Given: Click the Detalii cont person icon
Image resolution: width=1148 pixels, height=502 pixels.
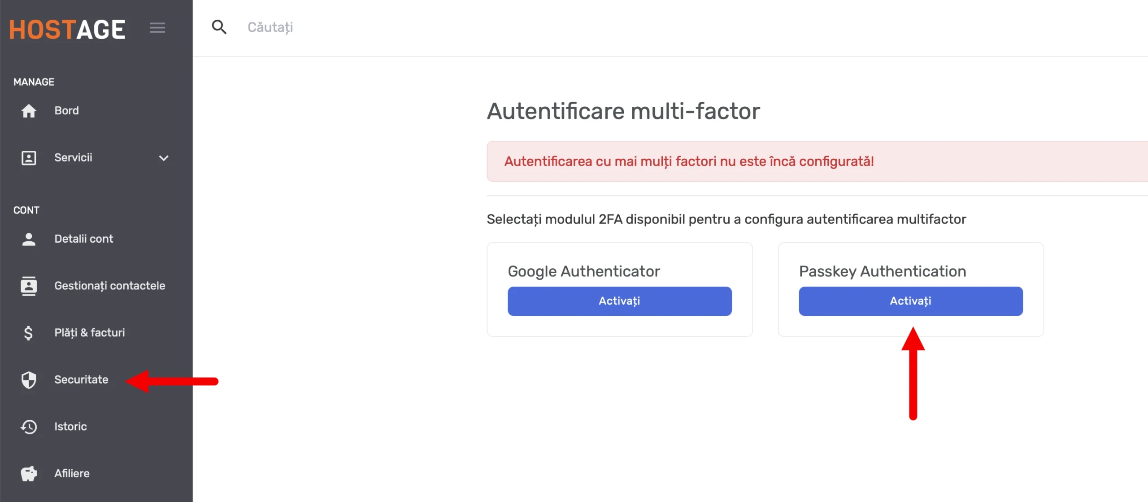Looking at the screenshot, I should [29, 239].
